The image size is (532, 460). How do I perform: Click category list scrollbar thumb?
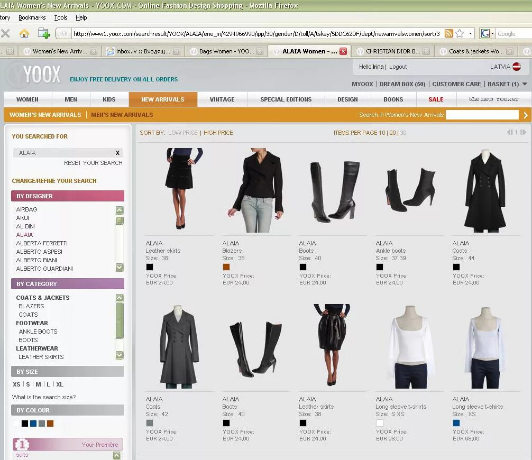click(119, 321)
